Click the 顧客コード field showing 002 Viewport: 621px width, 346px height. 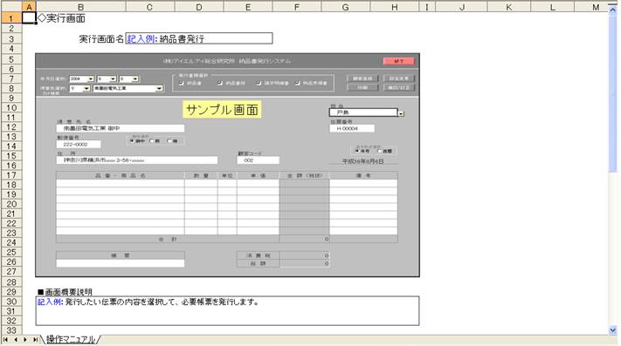tap(259, 160)
